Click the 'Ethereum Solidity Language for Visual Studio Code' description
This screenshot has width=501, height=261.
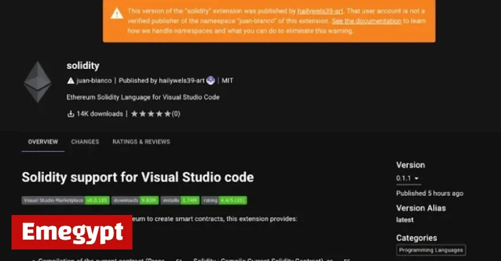(x=143, y=97)
